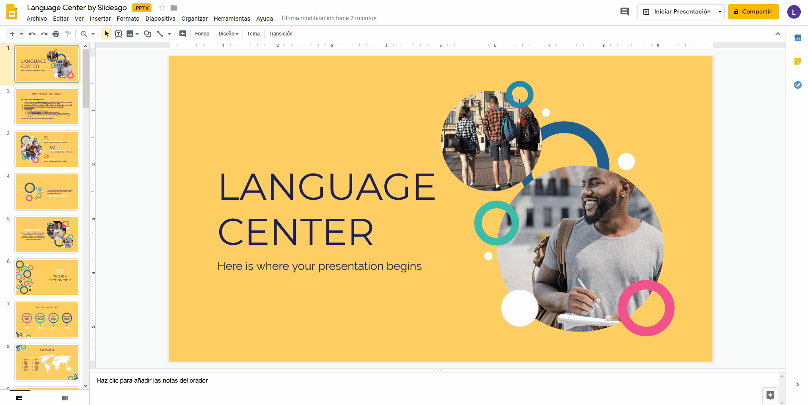Open Google Calendar side panel icon

798,38
